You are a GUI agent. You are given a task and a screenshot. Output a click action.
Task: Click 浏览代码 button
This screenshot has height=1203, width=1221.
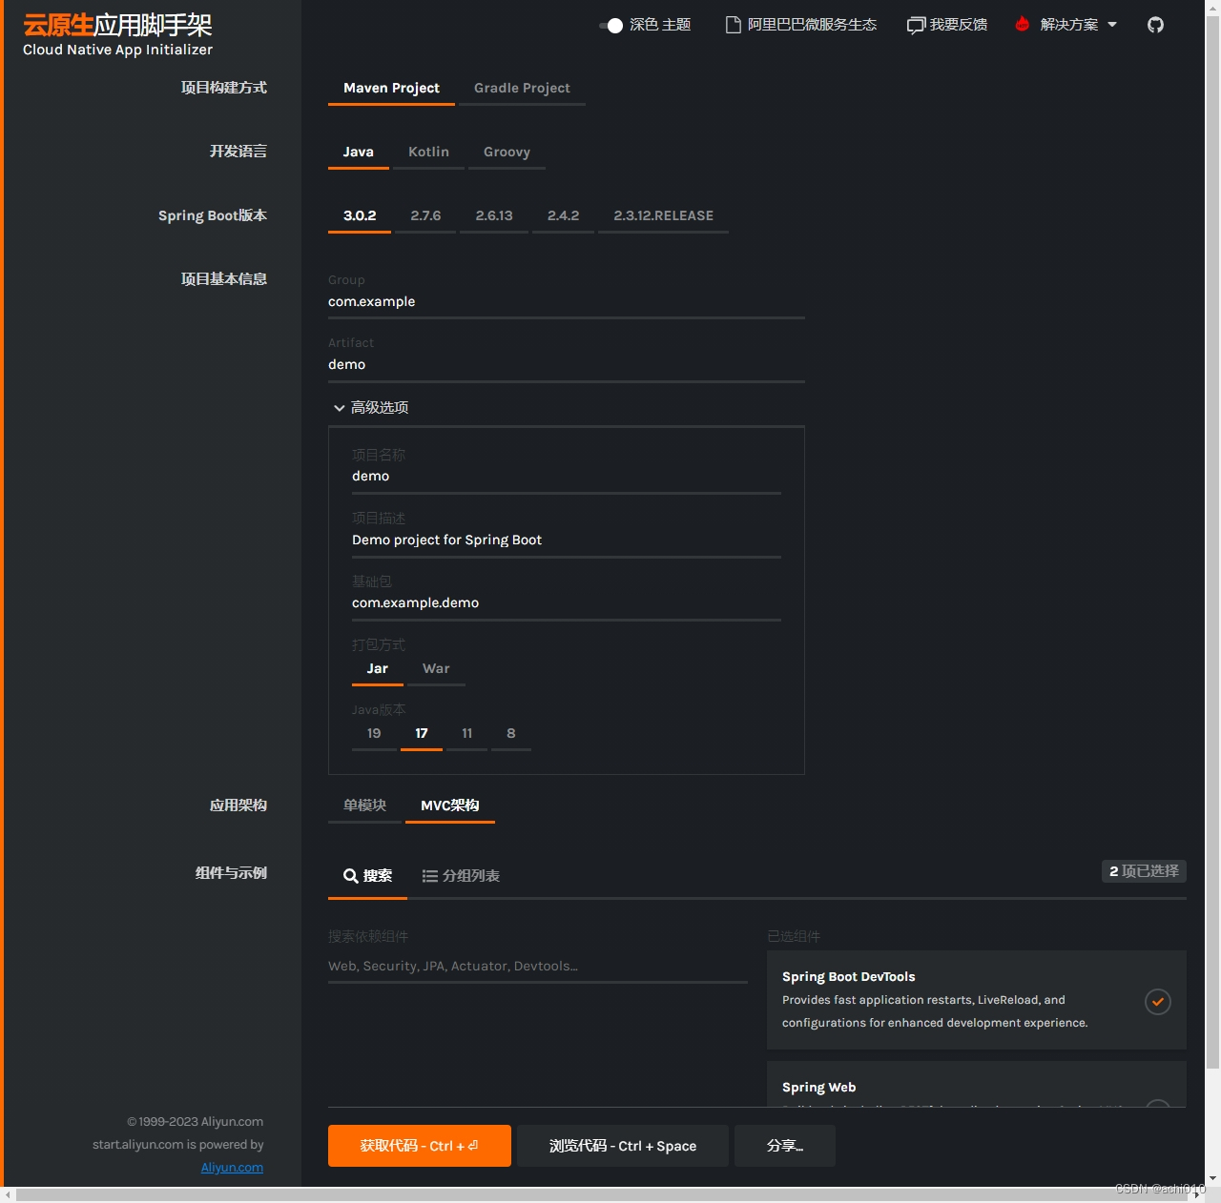623,1146
